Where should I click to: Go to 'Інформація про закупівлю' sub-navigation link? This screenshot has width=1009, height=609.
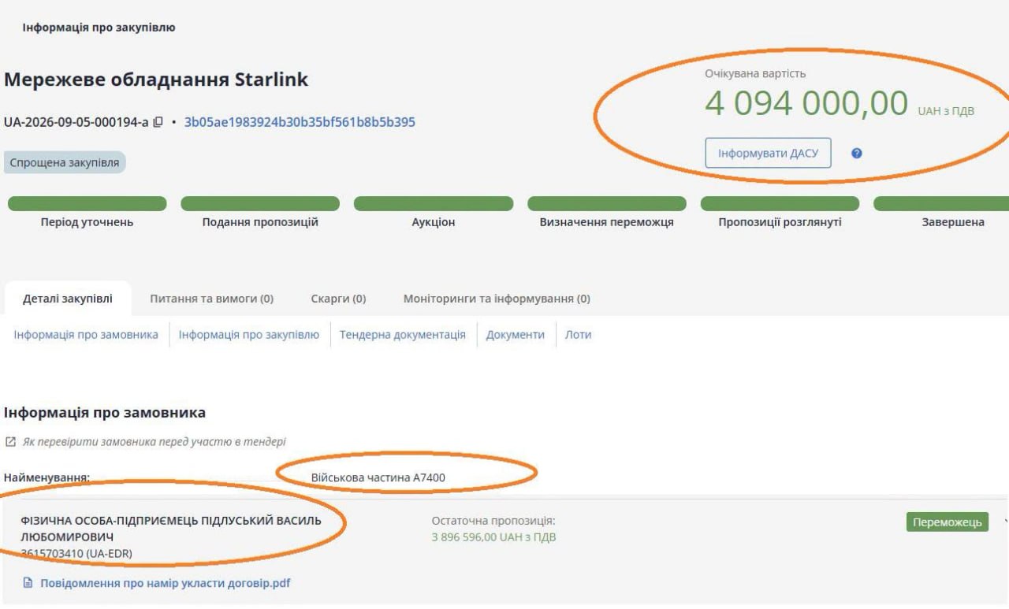249,334
